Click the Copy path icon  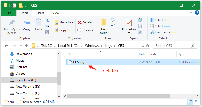47,26
